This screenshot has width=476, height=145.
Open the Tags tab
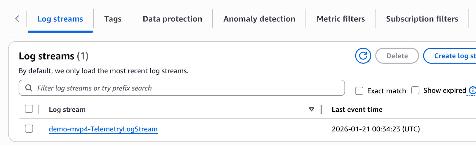pyautogui.click(x=113, y=19)
